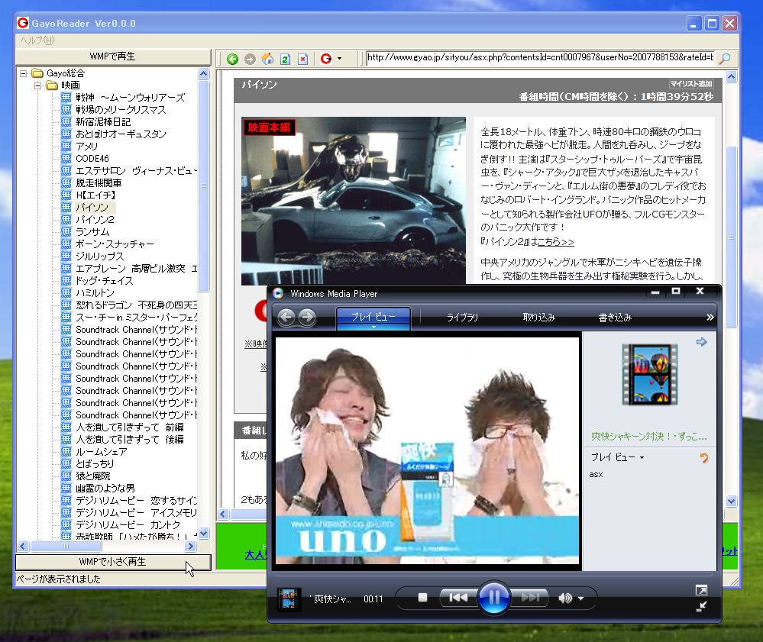Select ルームシェア in the movie tree

[x=102, y=452]
